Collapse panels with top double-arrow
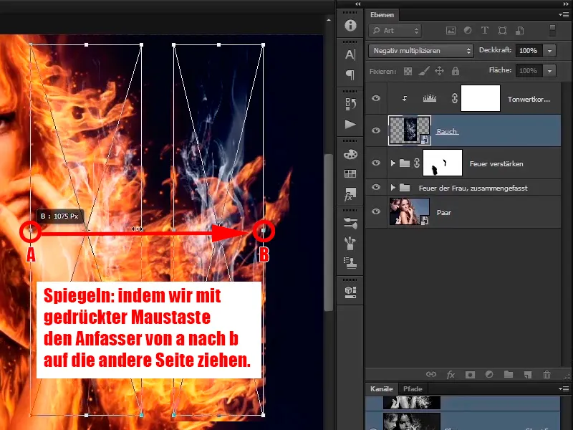This screenshot has width=573, height=430. tap(566, 4)
